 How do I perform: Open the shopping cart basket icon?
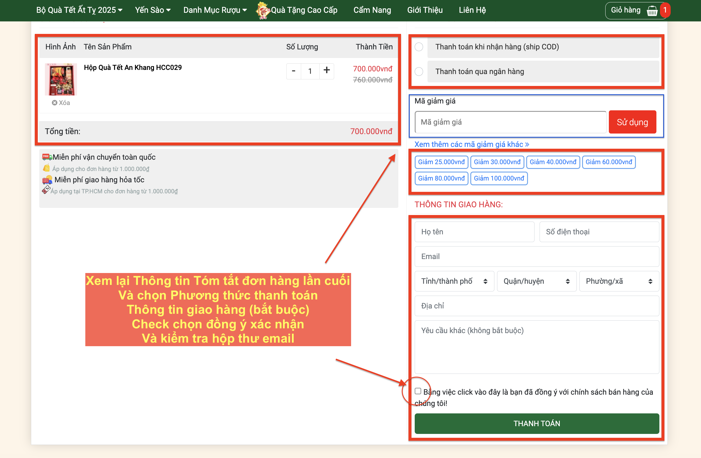tap(652, 11)
